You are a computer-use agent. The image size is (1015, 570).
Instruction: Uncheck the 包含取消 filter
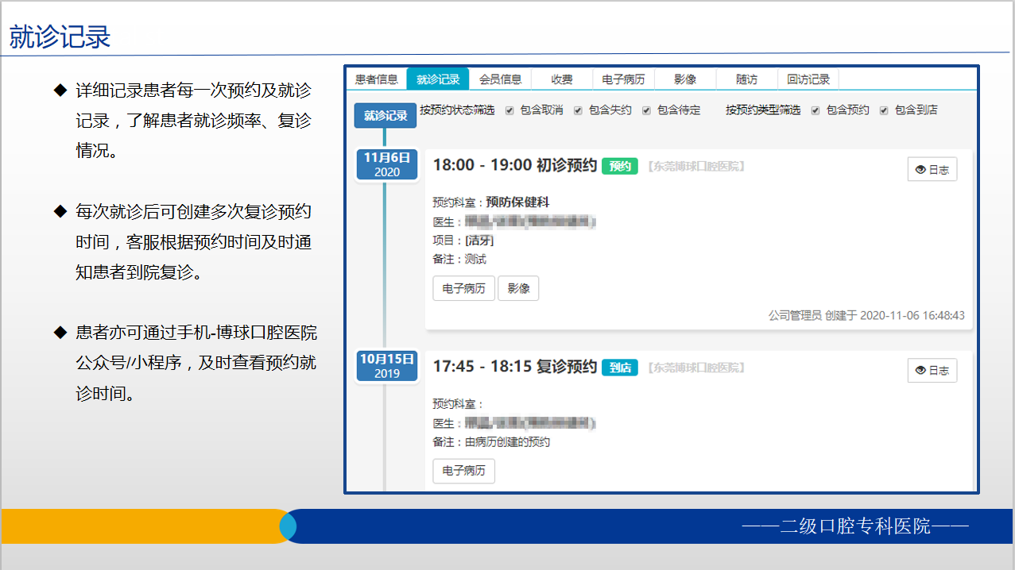click(x=509, y=110)
